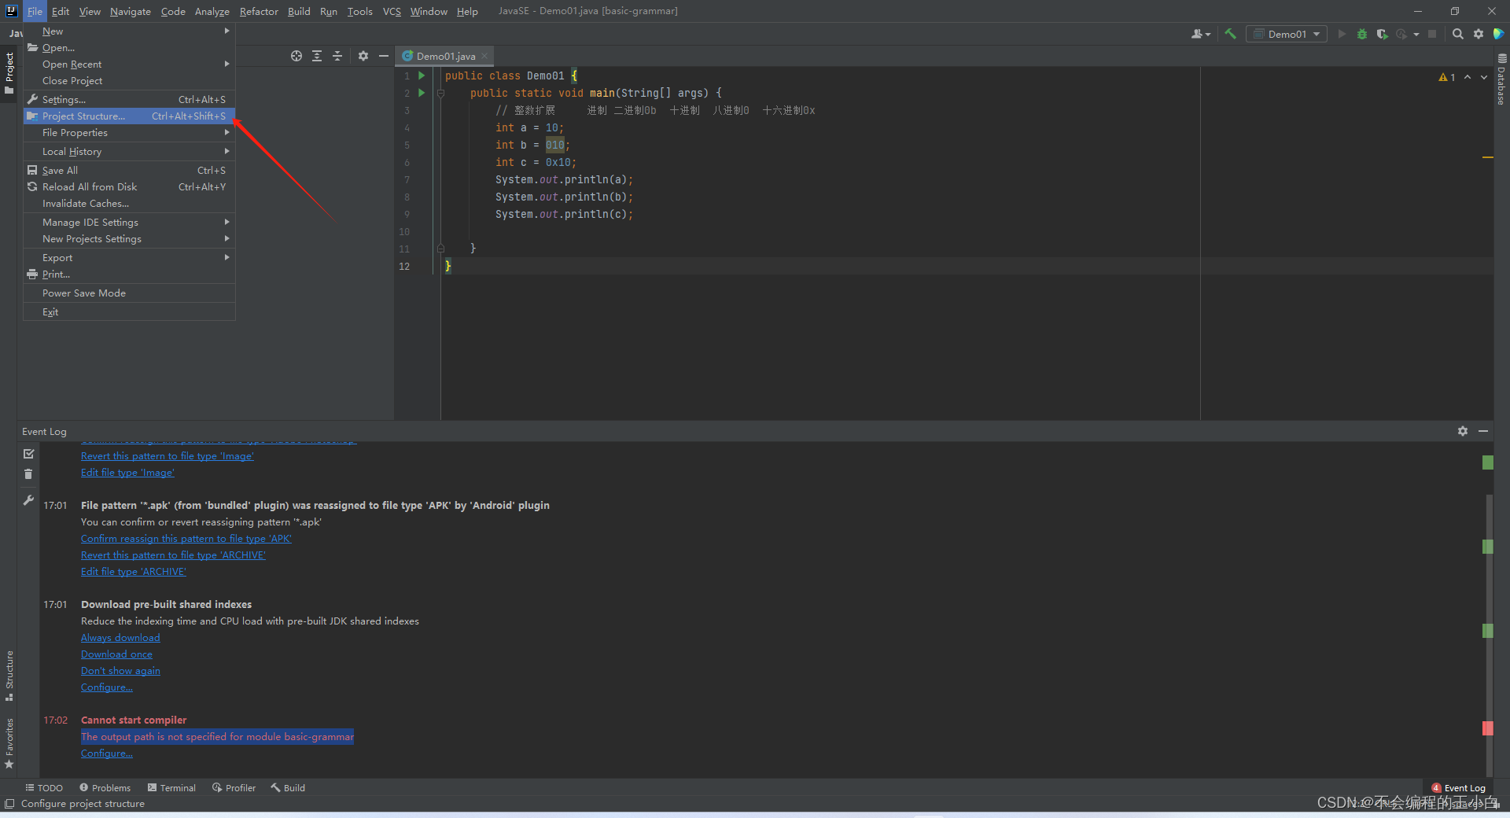The width and height of the screenshot is (1510, 818).
Task: Click the Event Log status bar button
Action: (1459, 788)
